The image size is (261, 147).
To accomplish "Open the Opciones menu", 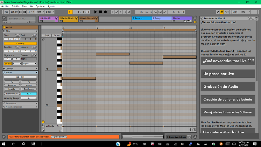I will (x=40, y=6).
